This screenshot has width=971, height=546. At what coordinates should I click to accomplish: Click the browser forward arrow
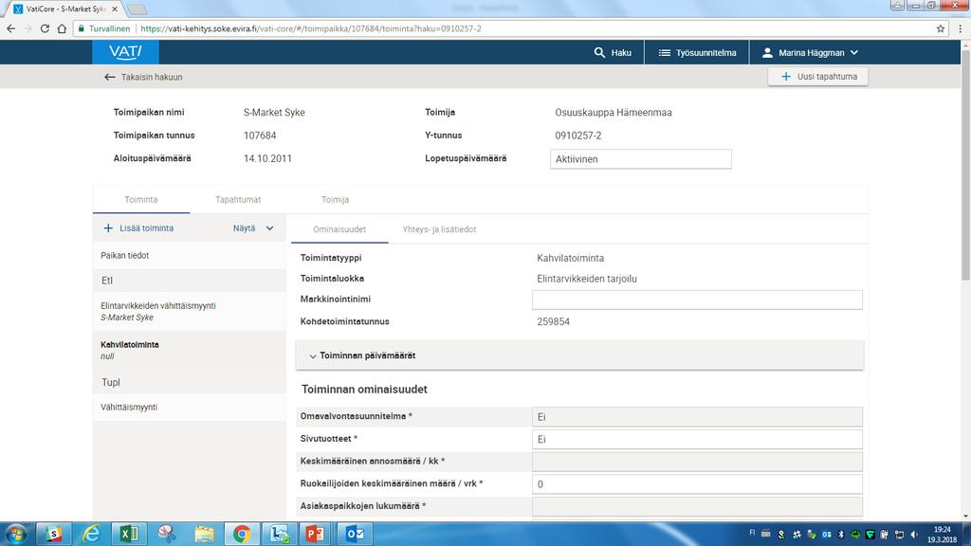point(27,28)
